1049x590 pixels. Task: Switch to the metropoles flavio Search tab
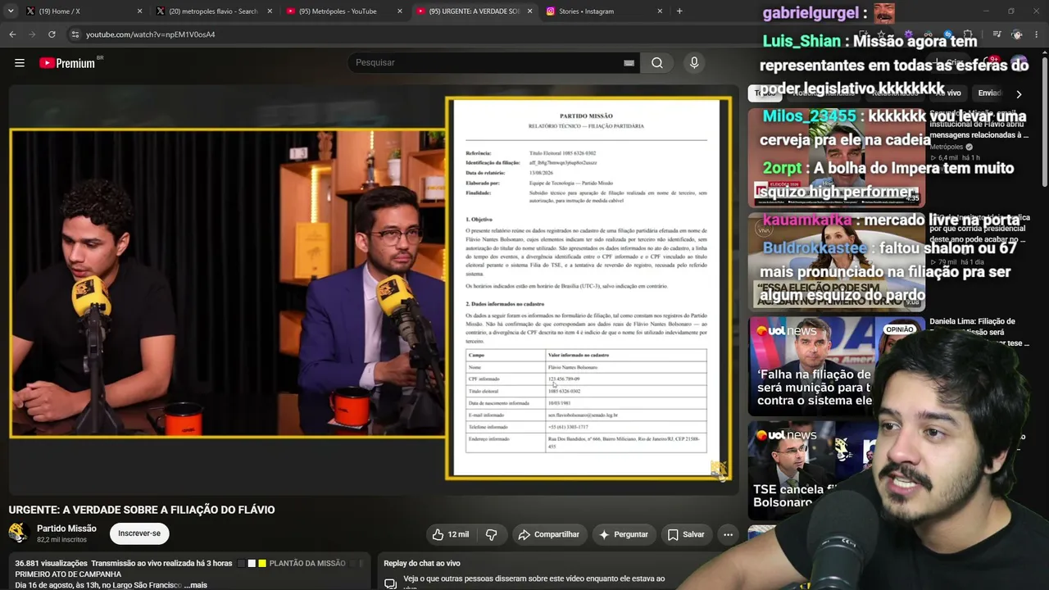pos(214,11)
